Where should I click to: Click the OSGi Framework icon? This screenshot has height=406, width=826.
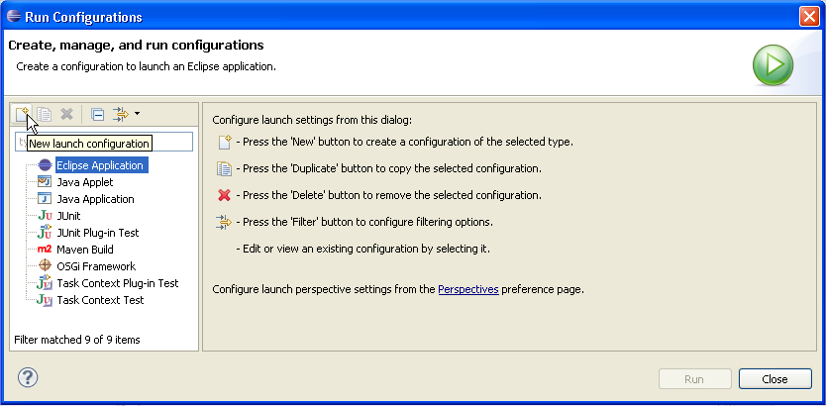coord(45,266)
